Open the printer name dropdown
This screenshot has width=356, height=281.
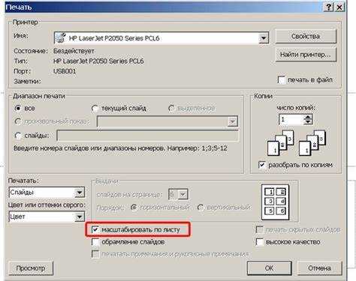point(264,38)
